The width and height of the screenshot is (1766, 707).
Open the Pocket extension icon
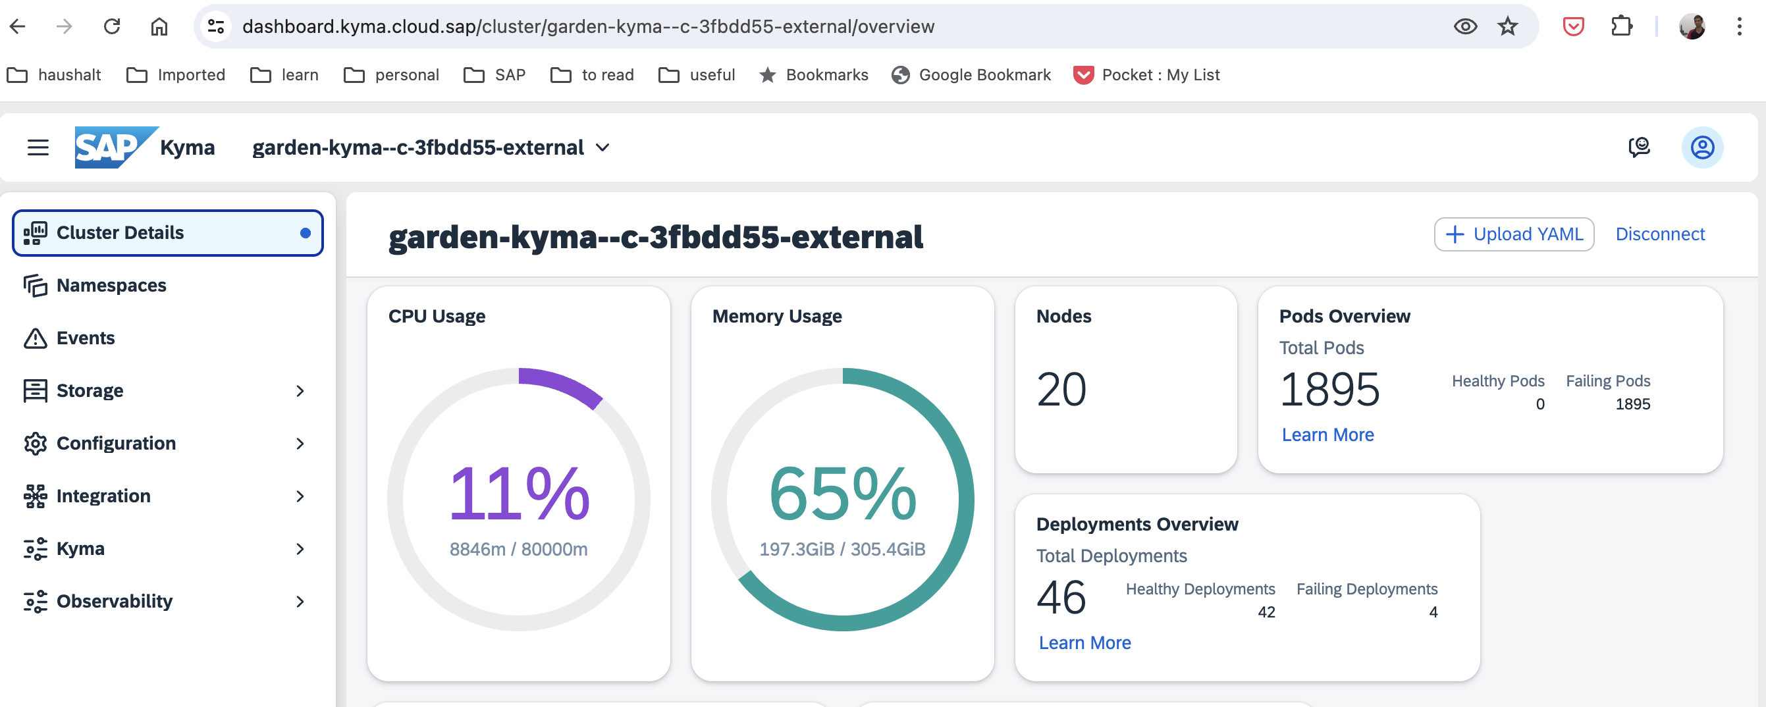(1573, 27)
